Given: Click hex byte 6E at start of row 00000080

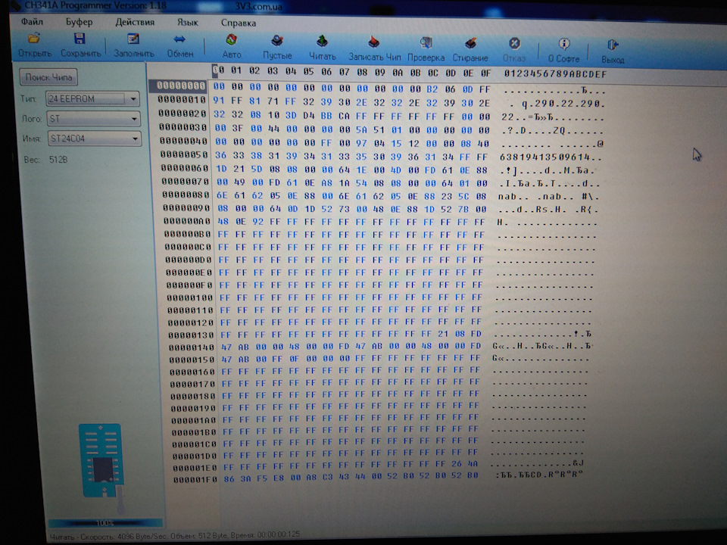Looking at the screenshot, I should point(222,195).
